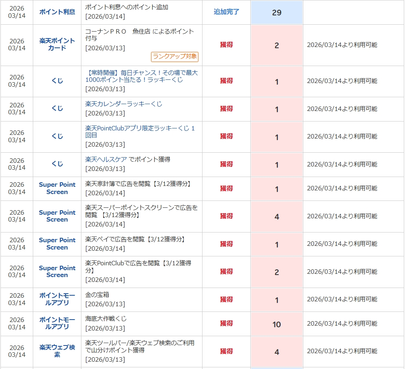Select the 29 points value cell

pyautogui.click(x=277, y=13)
